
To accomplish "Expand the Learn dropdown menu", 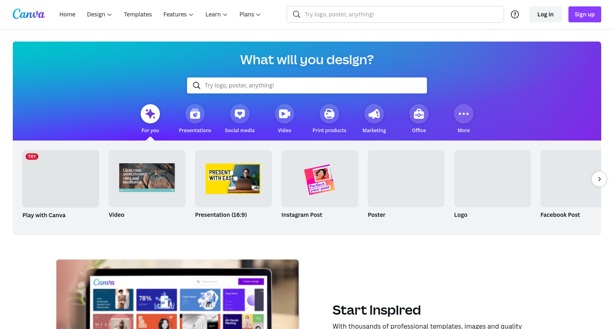I will 216,14.
